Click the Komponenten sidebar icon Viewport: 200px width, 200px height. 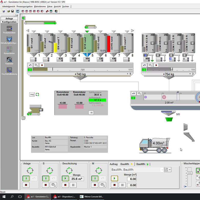click(x=9, y=49)
